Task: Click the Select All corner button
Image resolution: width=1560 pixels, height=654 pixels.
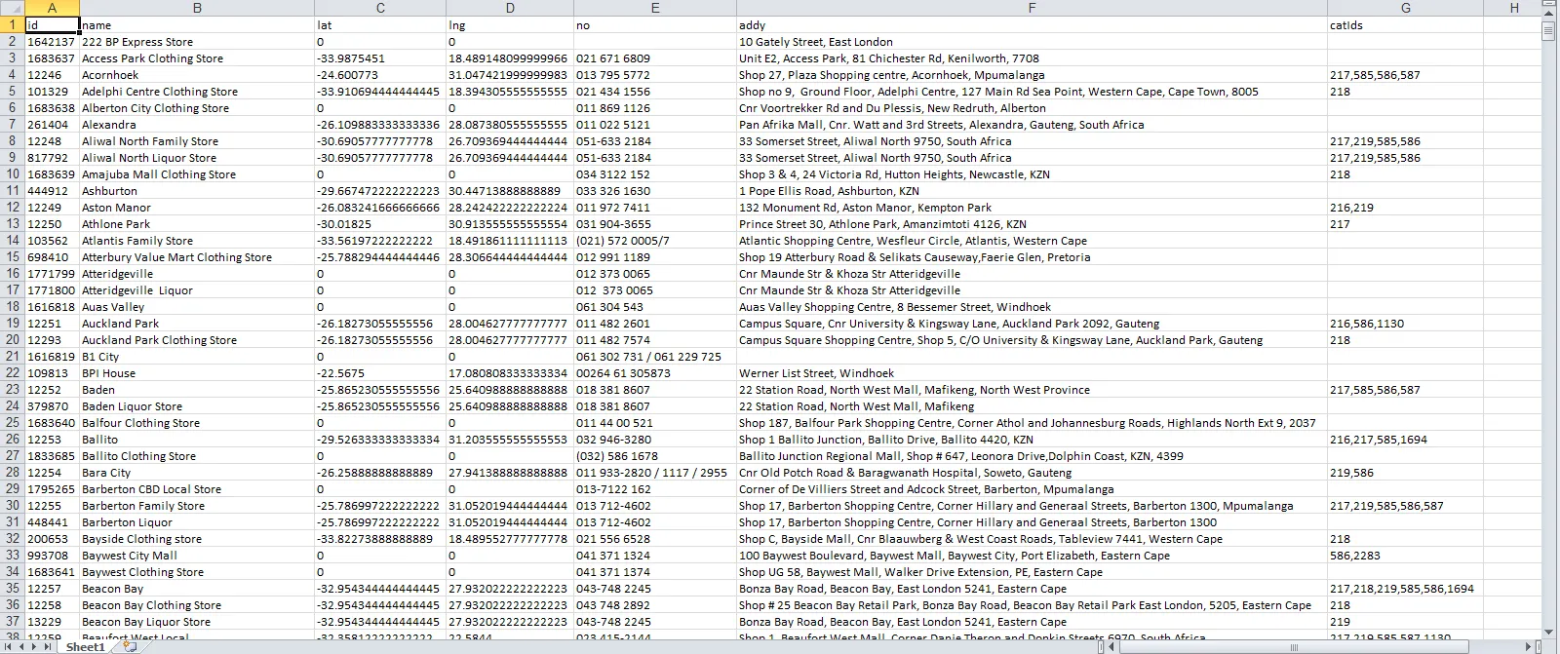Action: 12,8
